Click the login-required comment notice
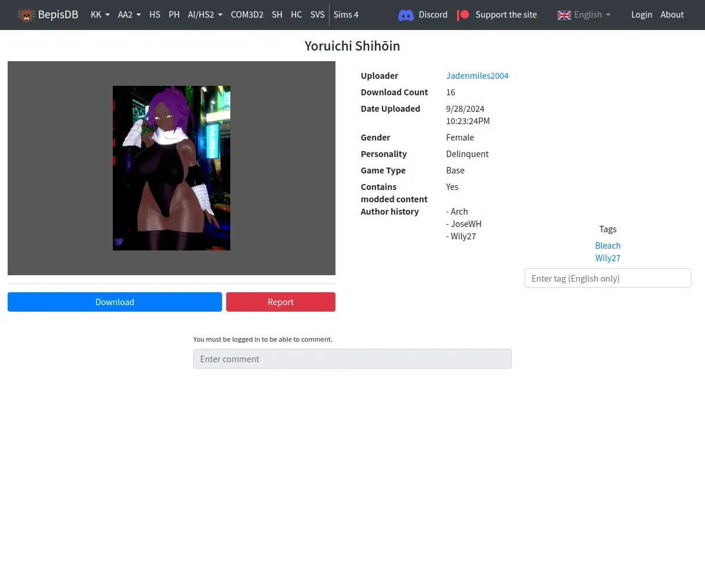 pos(263,339)
